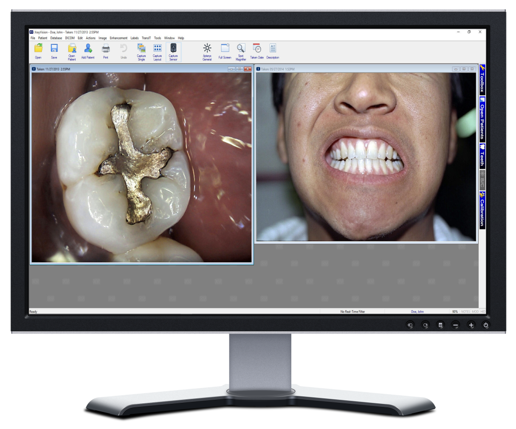This screenshot has height=429, width=516.
Task: Switch image to Full Screen view
Action: pos(225,49)
